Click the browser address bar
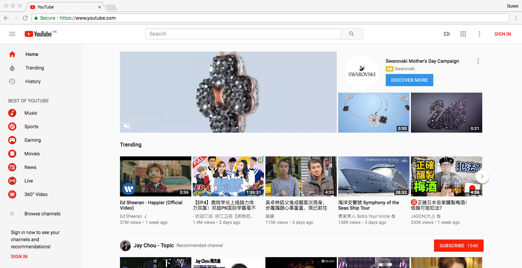Screen dimensions: 522x268 (271, 18)
